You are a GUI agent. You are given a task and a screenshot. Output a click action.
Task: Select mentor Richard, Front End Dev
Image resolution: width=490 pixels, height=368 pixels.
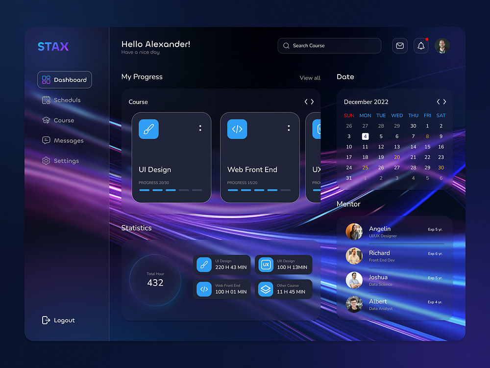coord(394,256)
